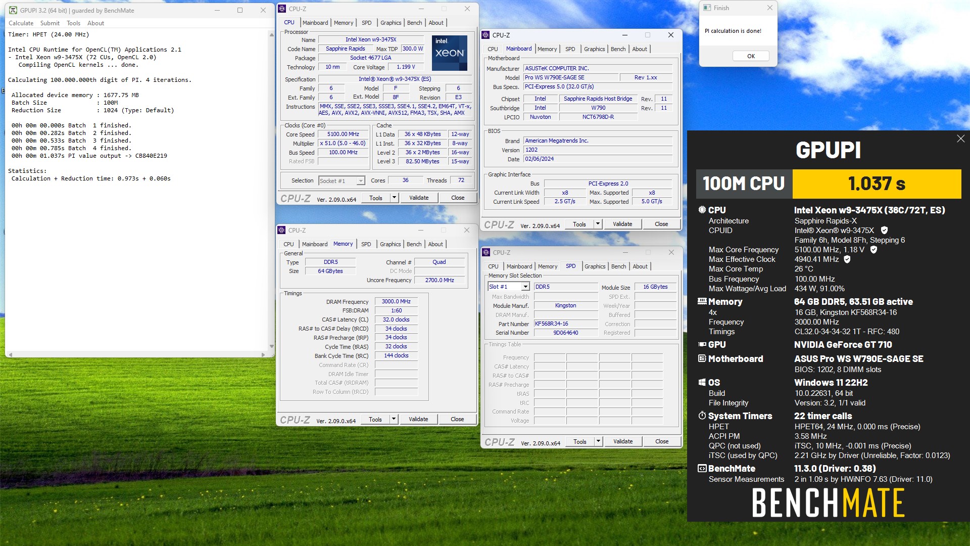The height and width of the screenshot is (546, 970).
Task: Open the Calculate menu in GPUPI
Action: click(21, 23)
